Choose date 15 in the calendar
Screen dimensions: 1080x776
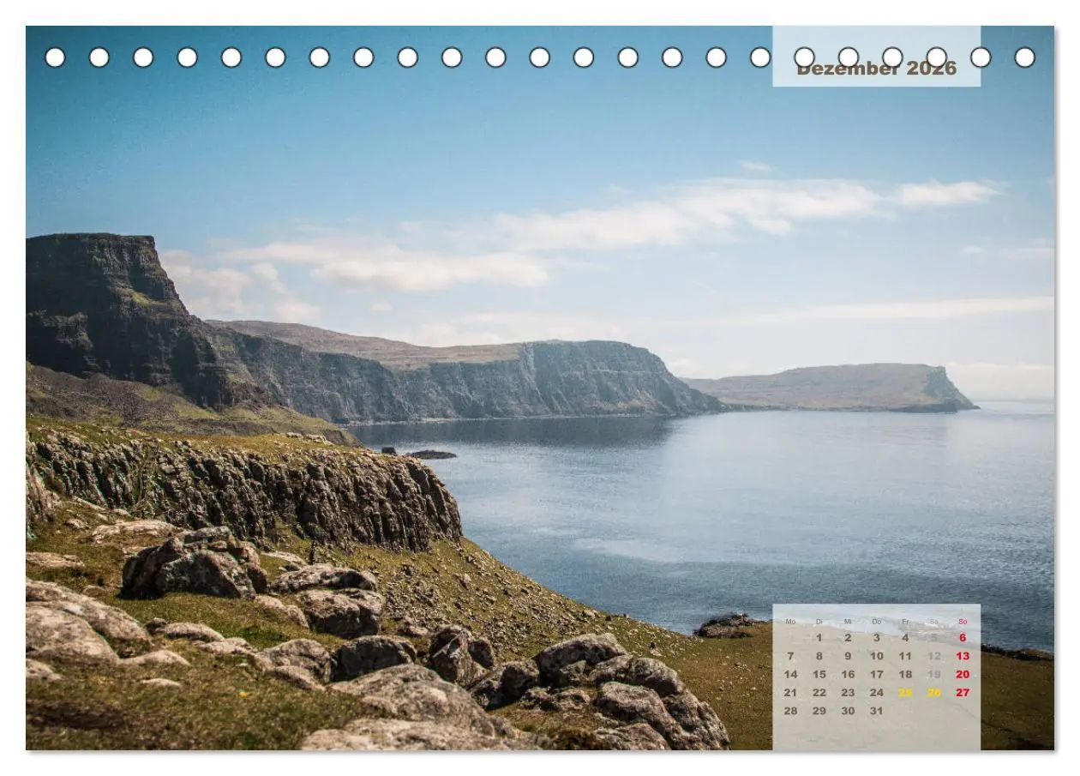[819, 674]
